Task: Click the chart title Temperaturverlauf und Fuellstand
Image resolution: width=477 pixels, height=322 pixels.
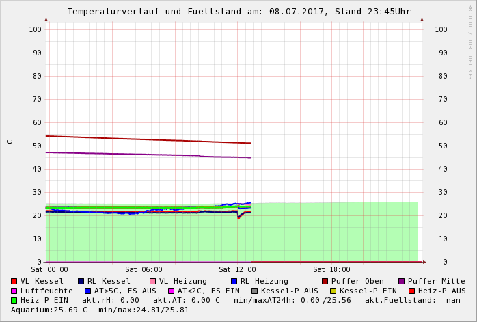Action: [238, 12]
